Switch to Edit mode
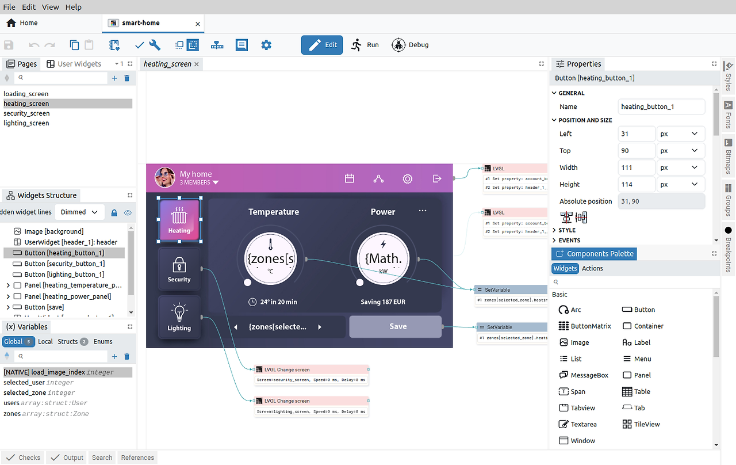The image size is (736, 465). coord(322,45)
